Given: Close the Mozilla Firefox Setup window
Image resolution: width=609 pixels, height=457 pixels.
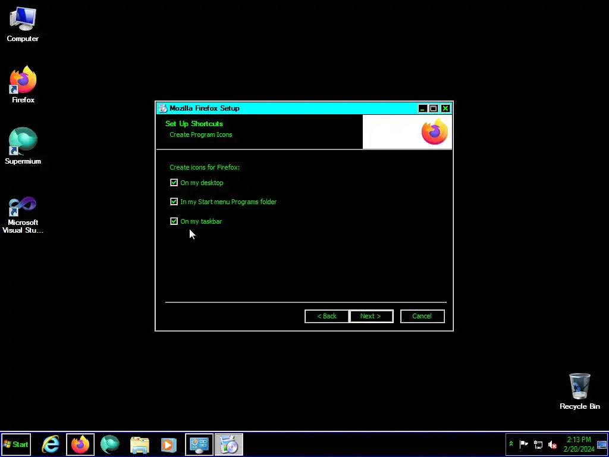Looking at the screenshot, I should point(445,108).
